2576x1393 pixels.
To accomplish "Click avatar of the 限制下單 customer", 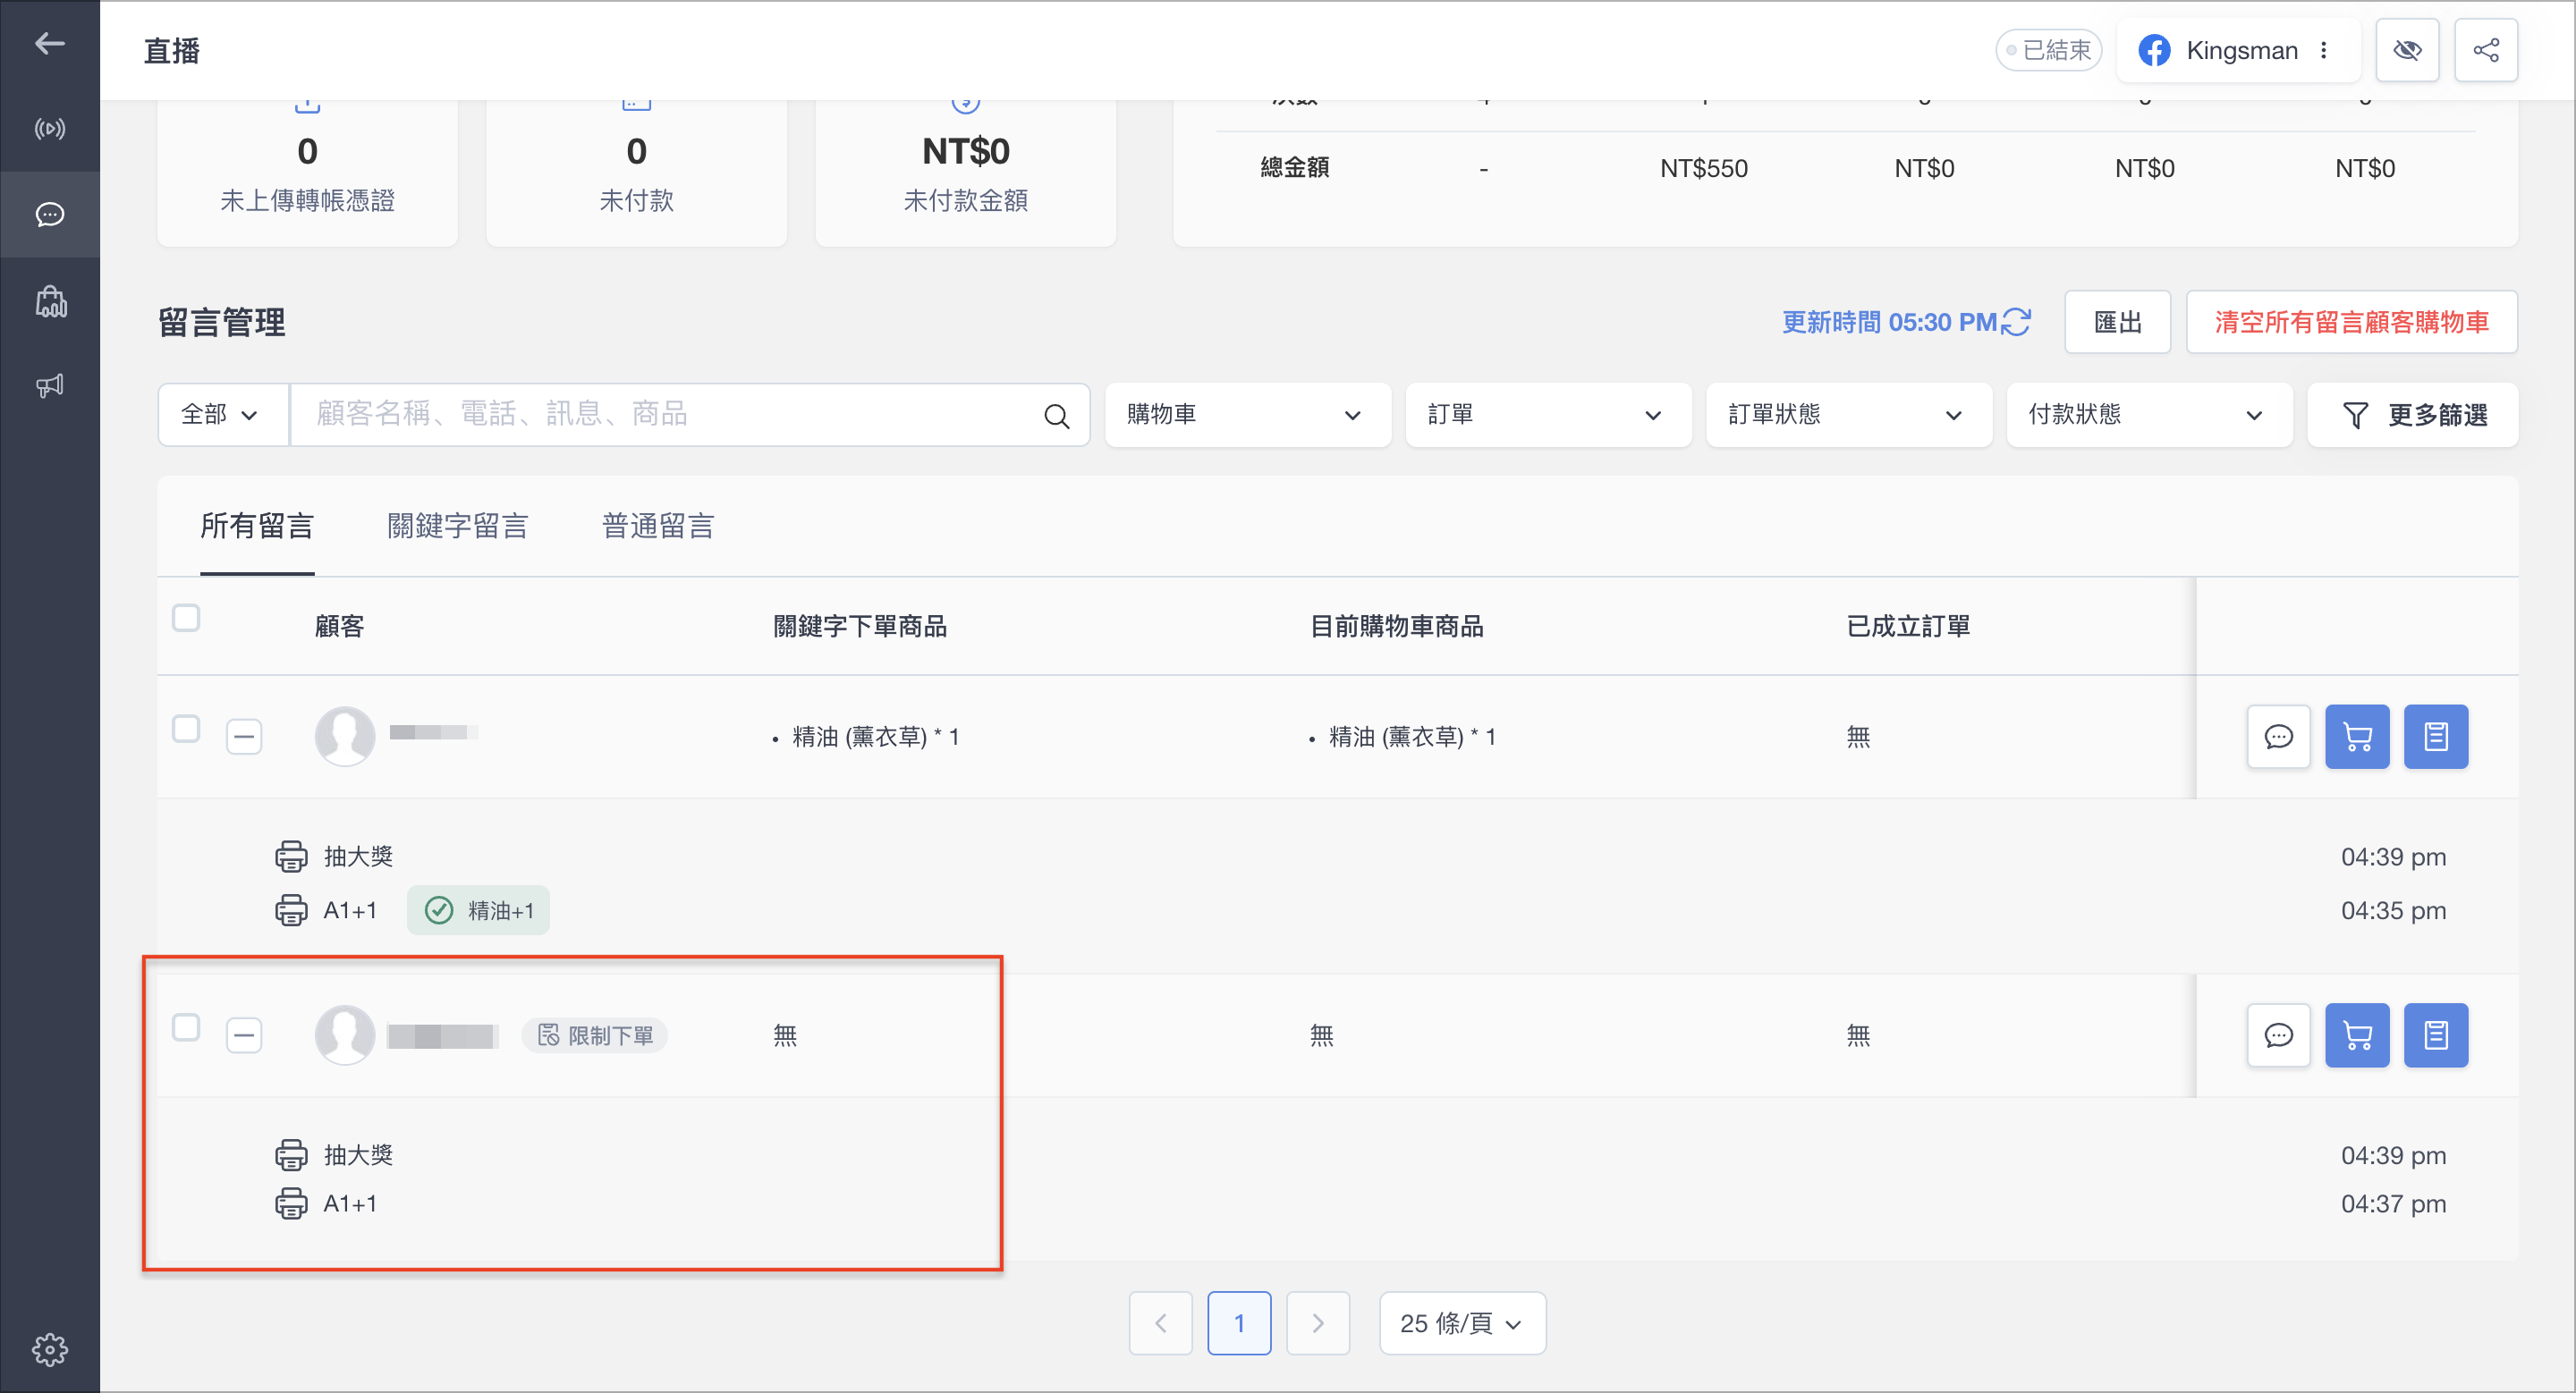I will [x=345, y=1035].
